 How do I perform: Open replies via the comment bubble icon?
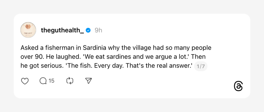click(43, 81)
